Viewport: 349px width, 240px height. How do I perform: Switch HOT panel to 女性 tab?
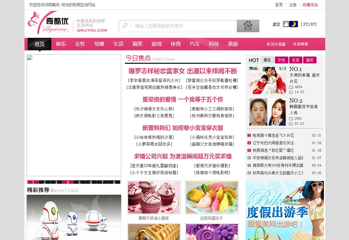pyautogui.click(x=282, y=60)
